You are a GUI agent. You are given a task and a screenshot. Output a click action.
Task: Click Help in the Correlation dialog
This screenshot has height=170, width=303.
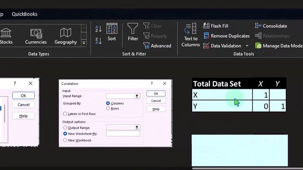click(156, 109)
